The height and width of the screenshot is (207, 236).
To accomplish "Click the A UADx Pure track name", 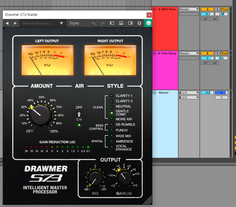I will (167, 9).
